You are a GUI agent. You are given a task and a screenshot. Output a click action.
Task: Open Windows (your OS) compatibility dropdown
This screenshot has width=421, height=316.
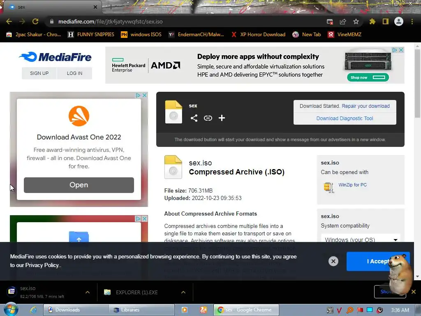(361, 239)
